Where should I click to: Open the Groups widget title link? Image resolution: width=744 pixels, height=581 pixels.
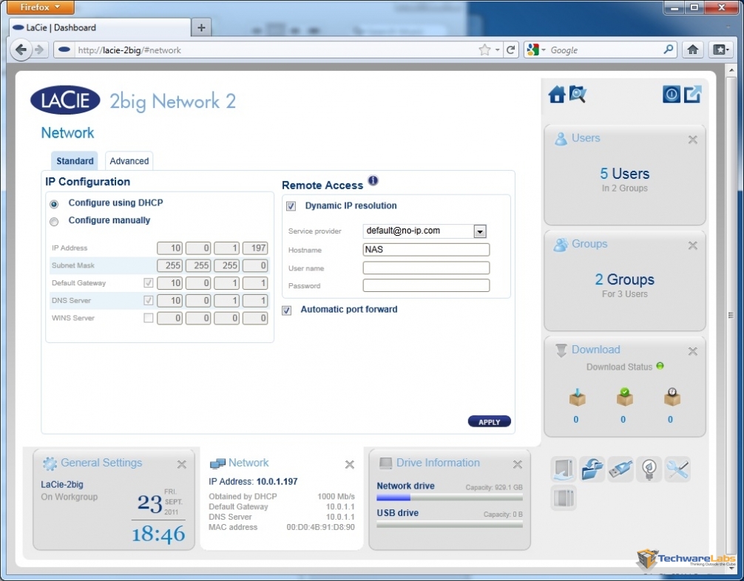(589, 244)
